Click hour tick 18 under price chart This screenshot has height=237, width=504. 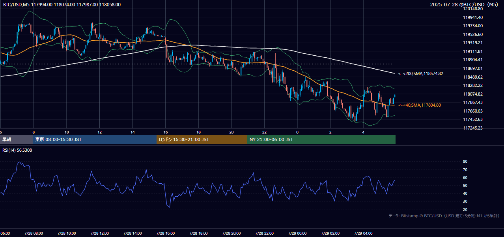(x=198, y=132)
